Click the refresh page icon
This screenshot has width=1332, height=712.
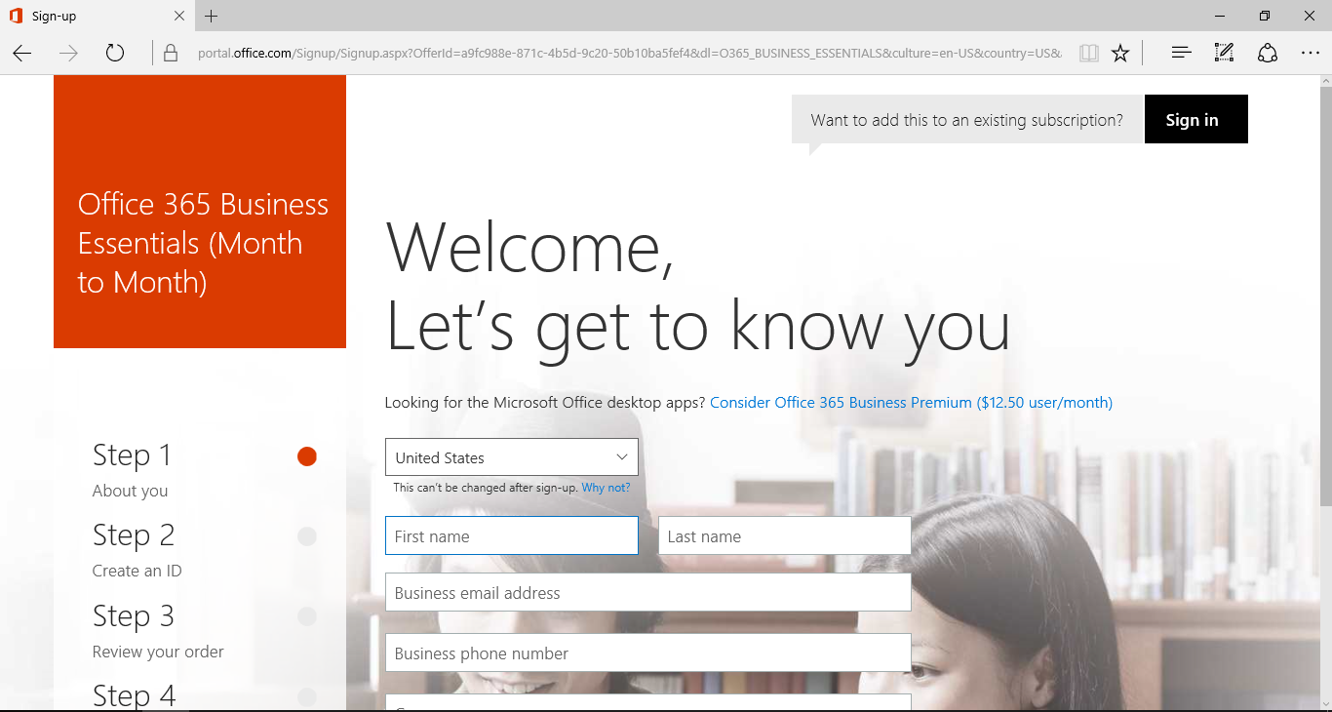click(x=115, y=53)
